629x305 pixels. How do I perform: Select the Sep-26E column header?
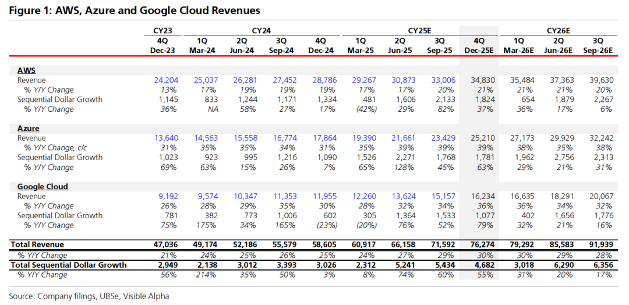click(598, 51)
